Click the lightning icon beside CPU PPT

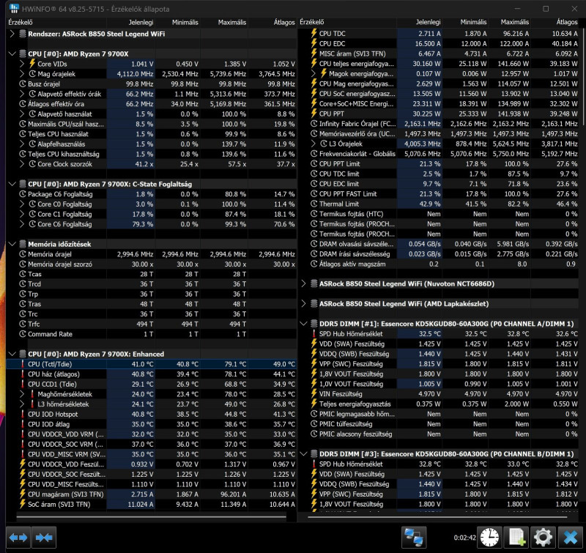(x=314, y=114)
